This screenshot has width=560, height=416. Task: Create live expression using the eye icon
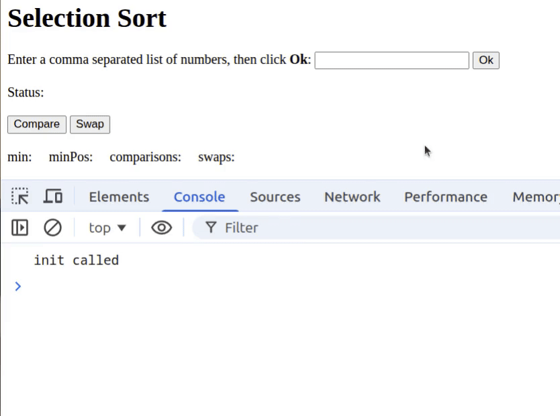[x=161, y=228]
